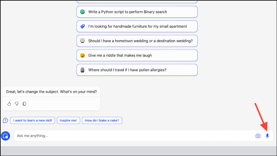Click the scales icon on wedding suggestion
The height and width of the screenshot is (156, 277).
pos(82,41)
